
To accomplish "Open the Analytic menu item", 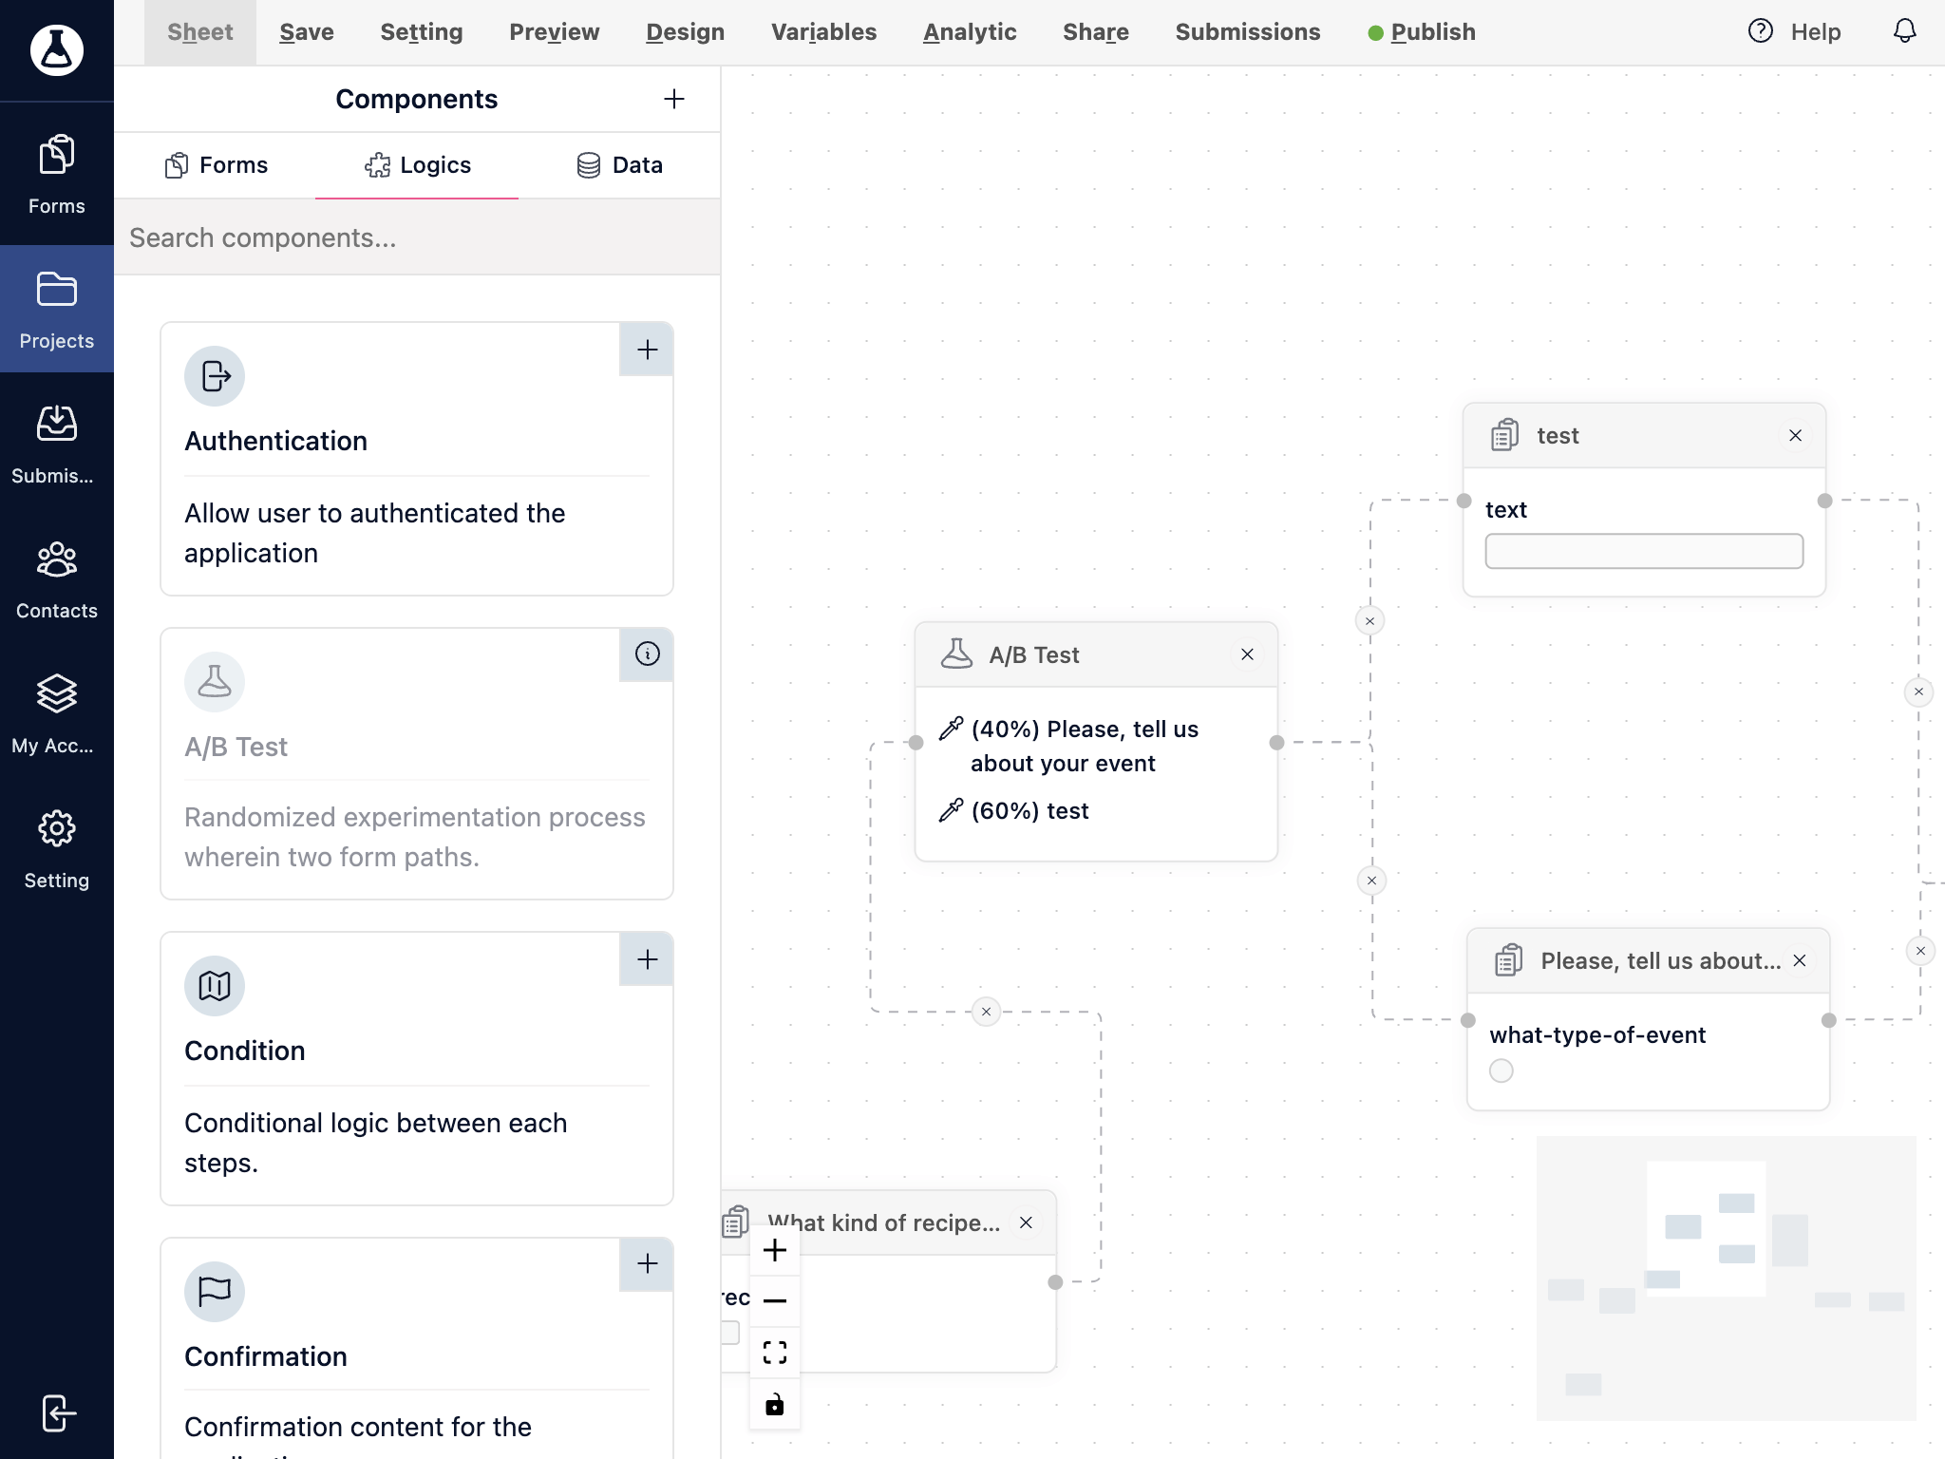I will [968, 30].
